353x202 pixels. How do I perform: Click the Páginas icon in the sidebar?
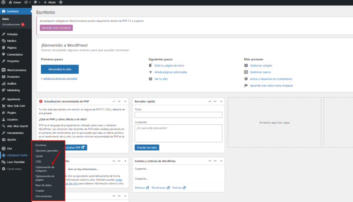pyautogui.click(x=3, y=48)
